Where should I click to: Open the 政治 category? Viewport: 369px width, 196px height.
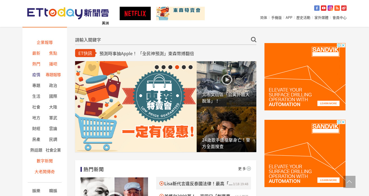[53, 85]
